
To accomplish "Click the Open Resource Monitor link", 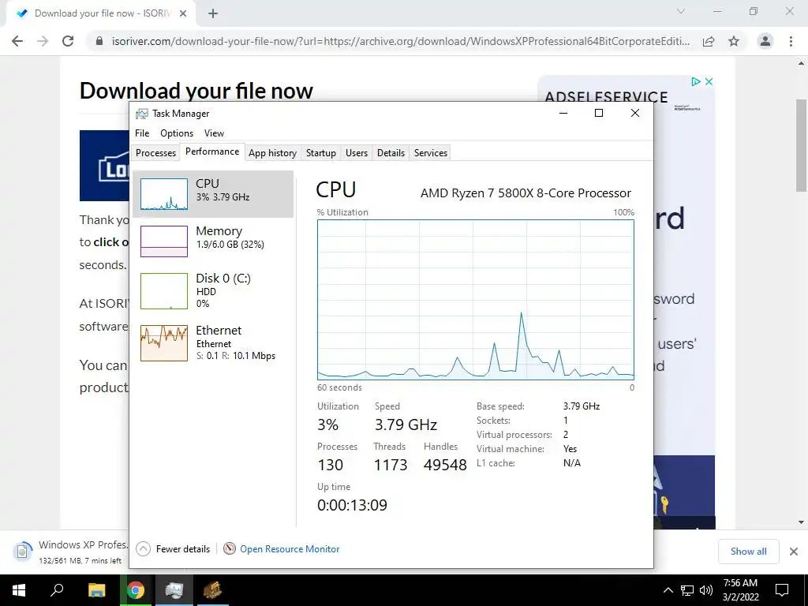I will 290,549.
